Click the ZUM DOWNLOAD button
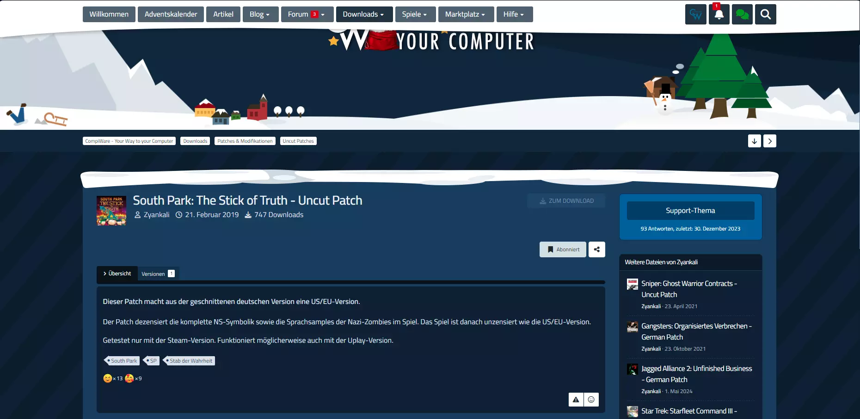Viewport: 860px width, 419px height. pyautogui.click(x=566, y=201)
